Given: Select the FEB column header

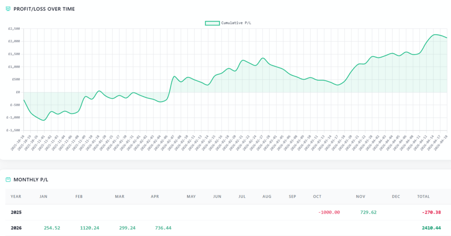Looking at the screenshot, I should [x=79, y=196].
